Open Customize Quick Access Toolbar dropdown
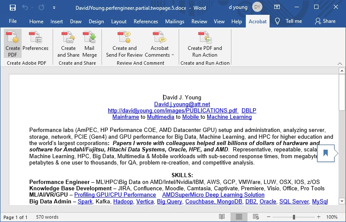The height and width of the screenshot is (222, 346). pos(54,8)
